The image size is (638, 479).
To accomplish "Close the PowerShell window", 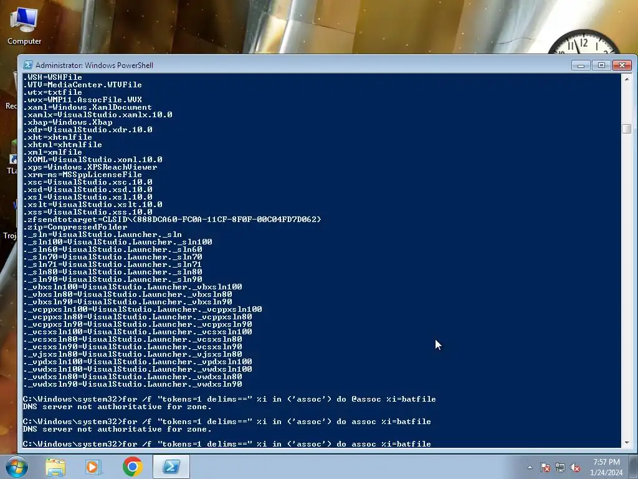I will point(622,65).
